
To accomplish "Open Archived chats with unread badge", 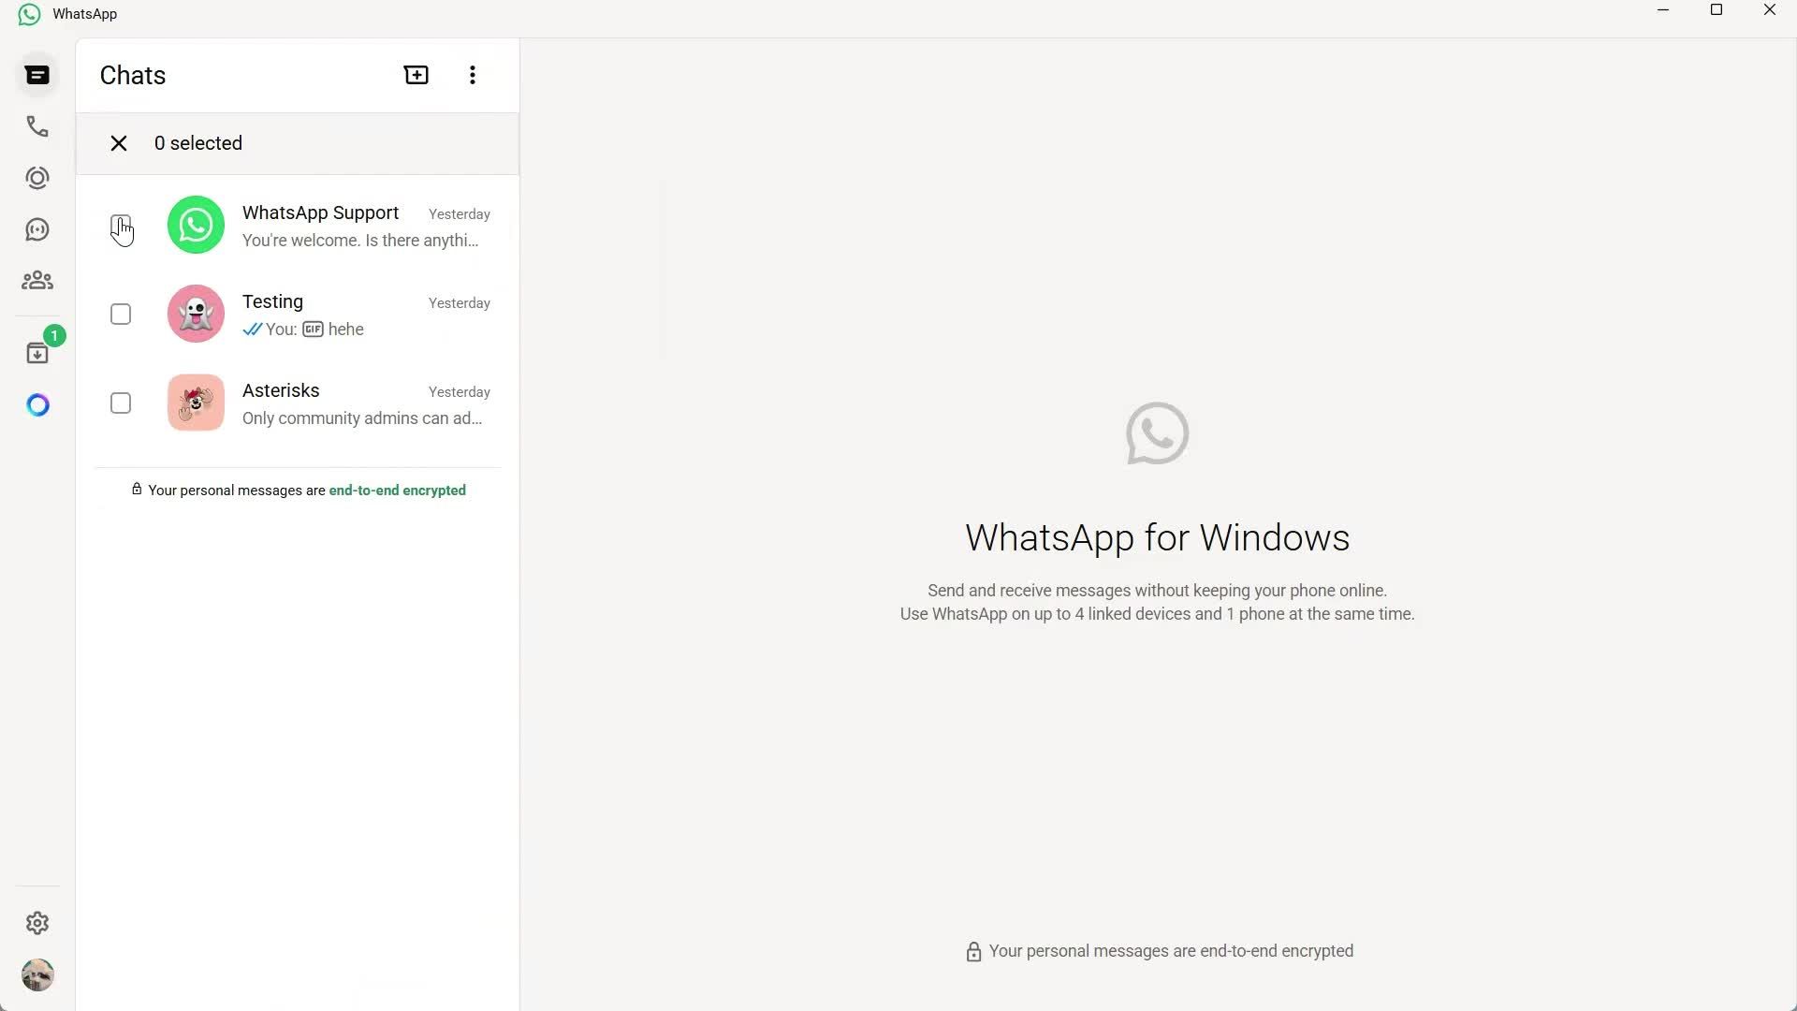I will click(37, 351).
